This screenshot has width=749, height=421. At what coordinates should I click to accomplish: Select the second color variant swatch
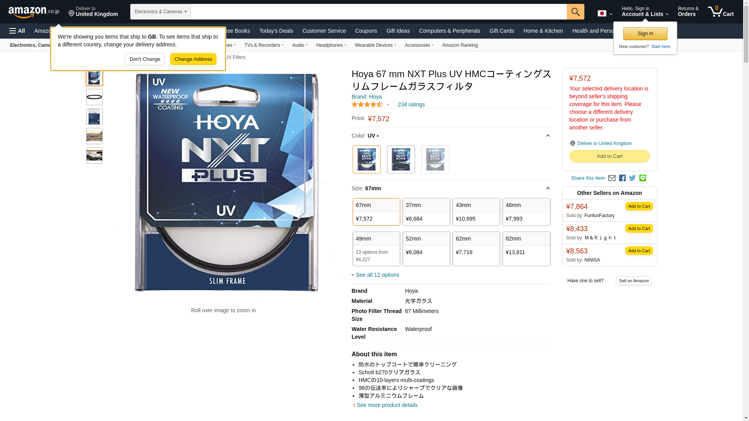click(401, 159)
